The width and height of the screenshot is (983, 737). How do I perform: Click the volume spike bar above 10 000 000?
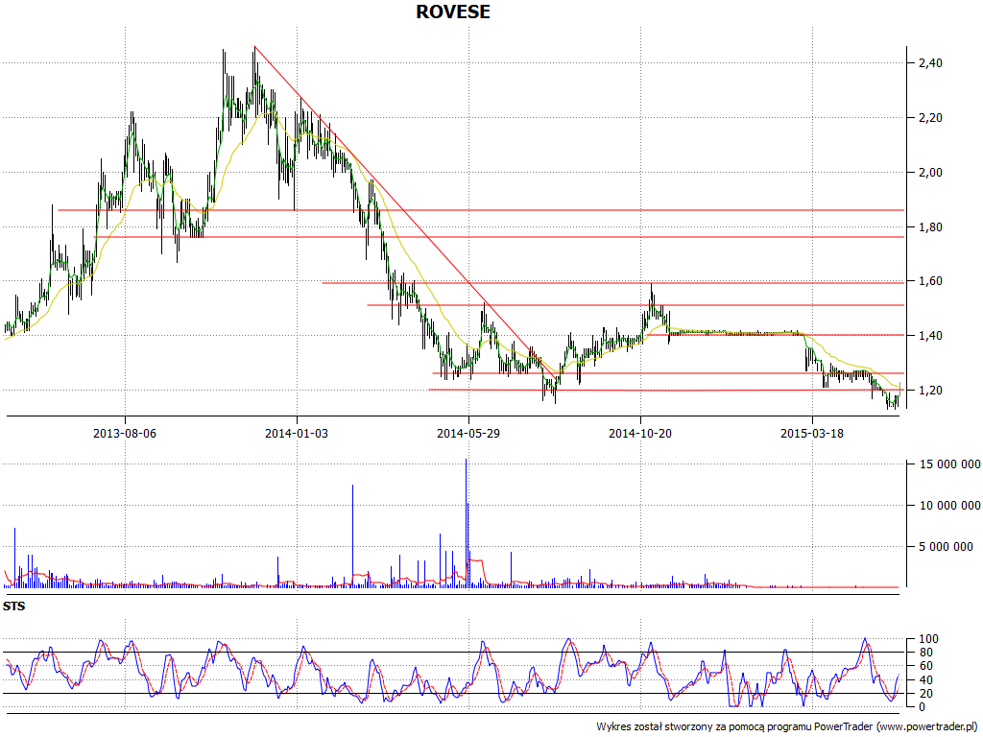click(x=352, y=535)
